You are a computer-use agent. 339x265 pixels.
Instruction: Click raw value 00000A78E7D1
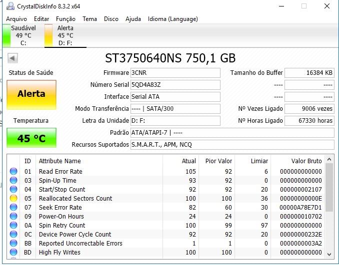(300, 208)
